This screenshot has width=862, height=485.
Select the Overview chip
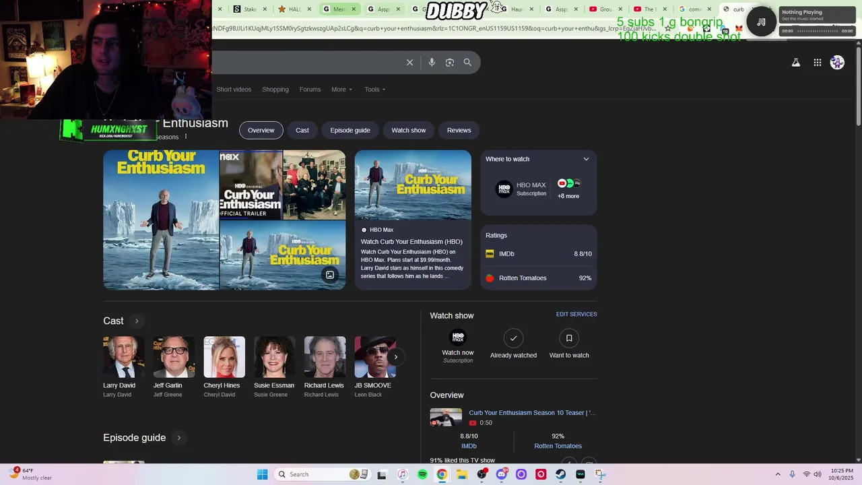click(x=261, y=130)
